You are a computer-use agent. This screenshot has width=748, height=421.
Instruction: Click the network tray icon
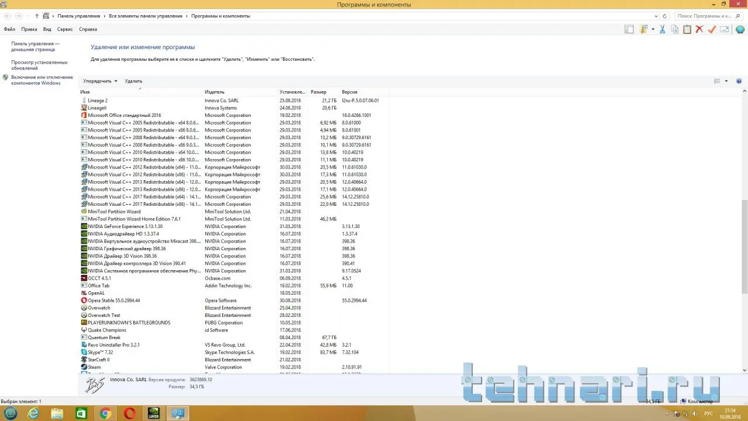point(686,413)
